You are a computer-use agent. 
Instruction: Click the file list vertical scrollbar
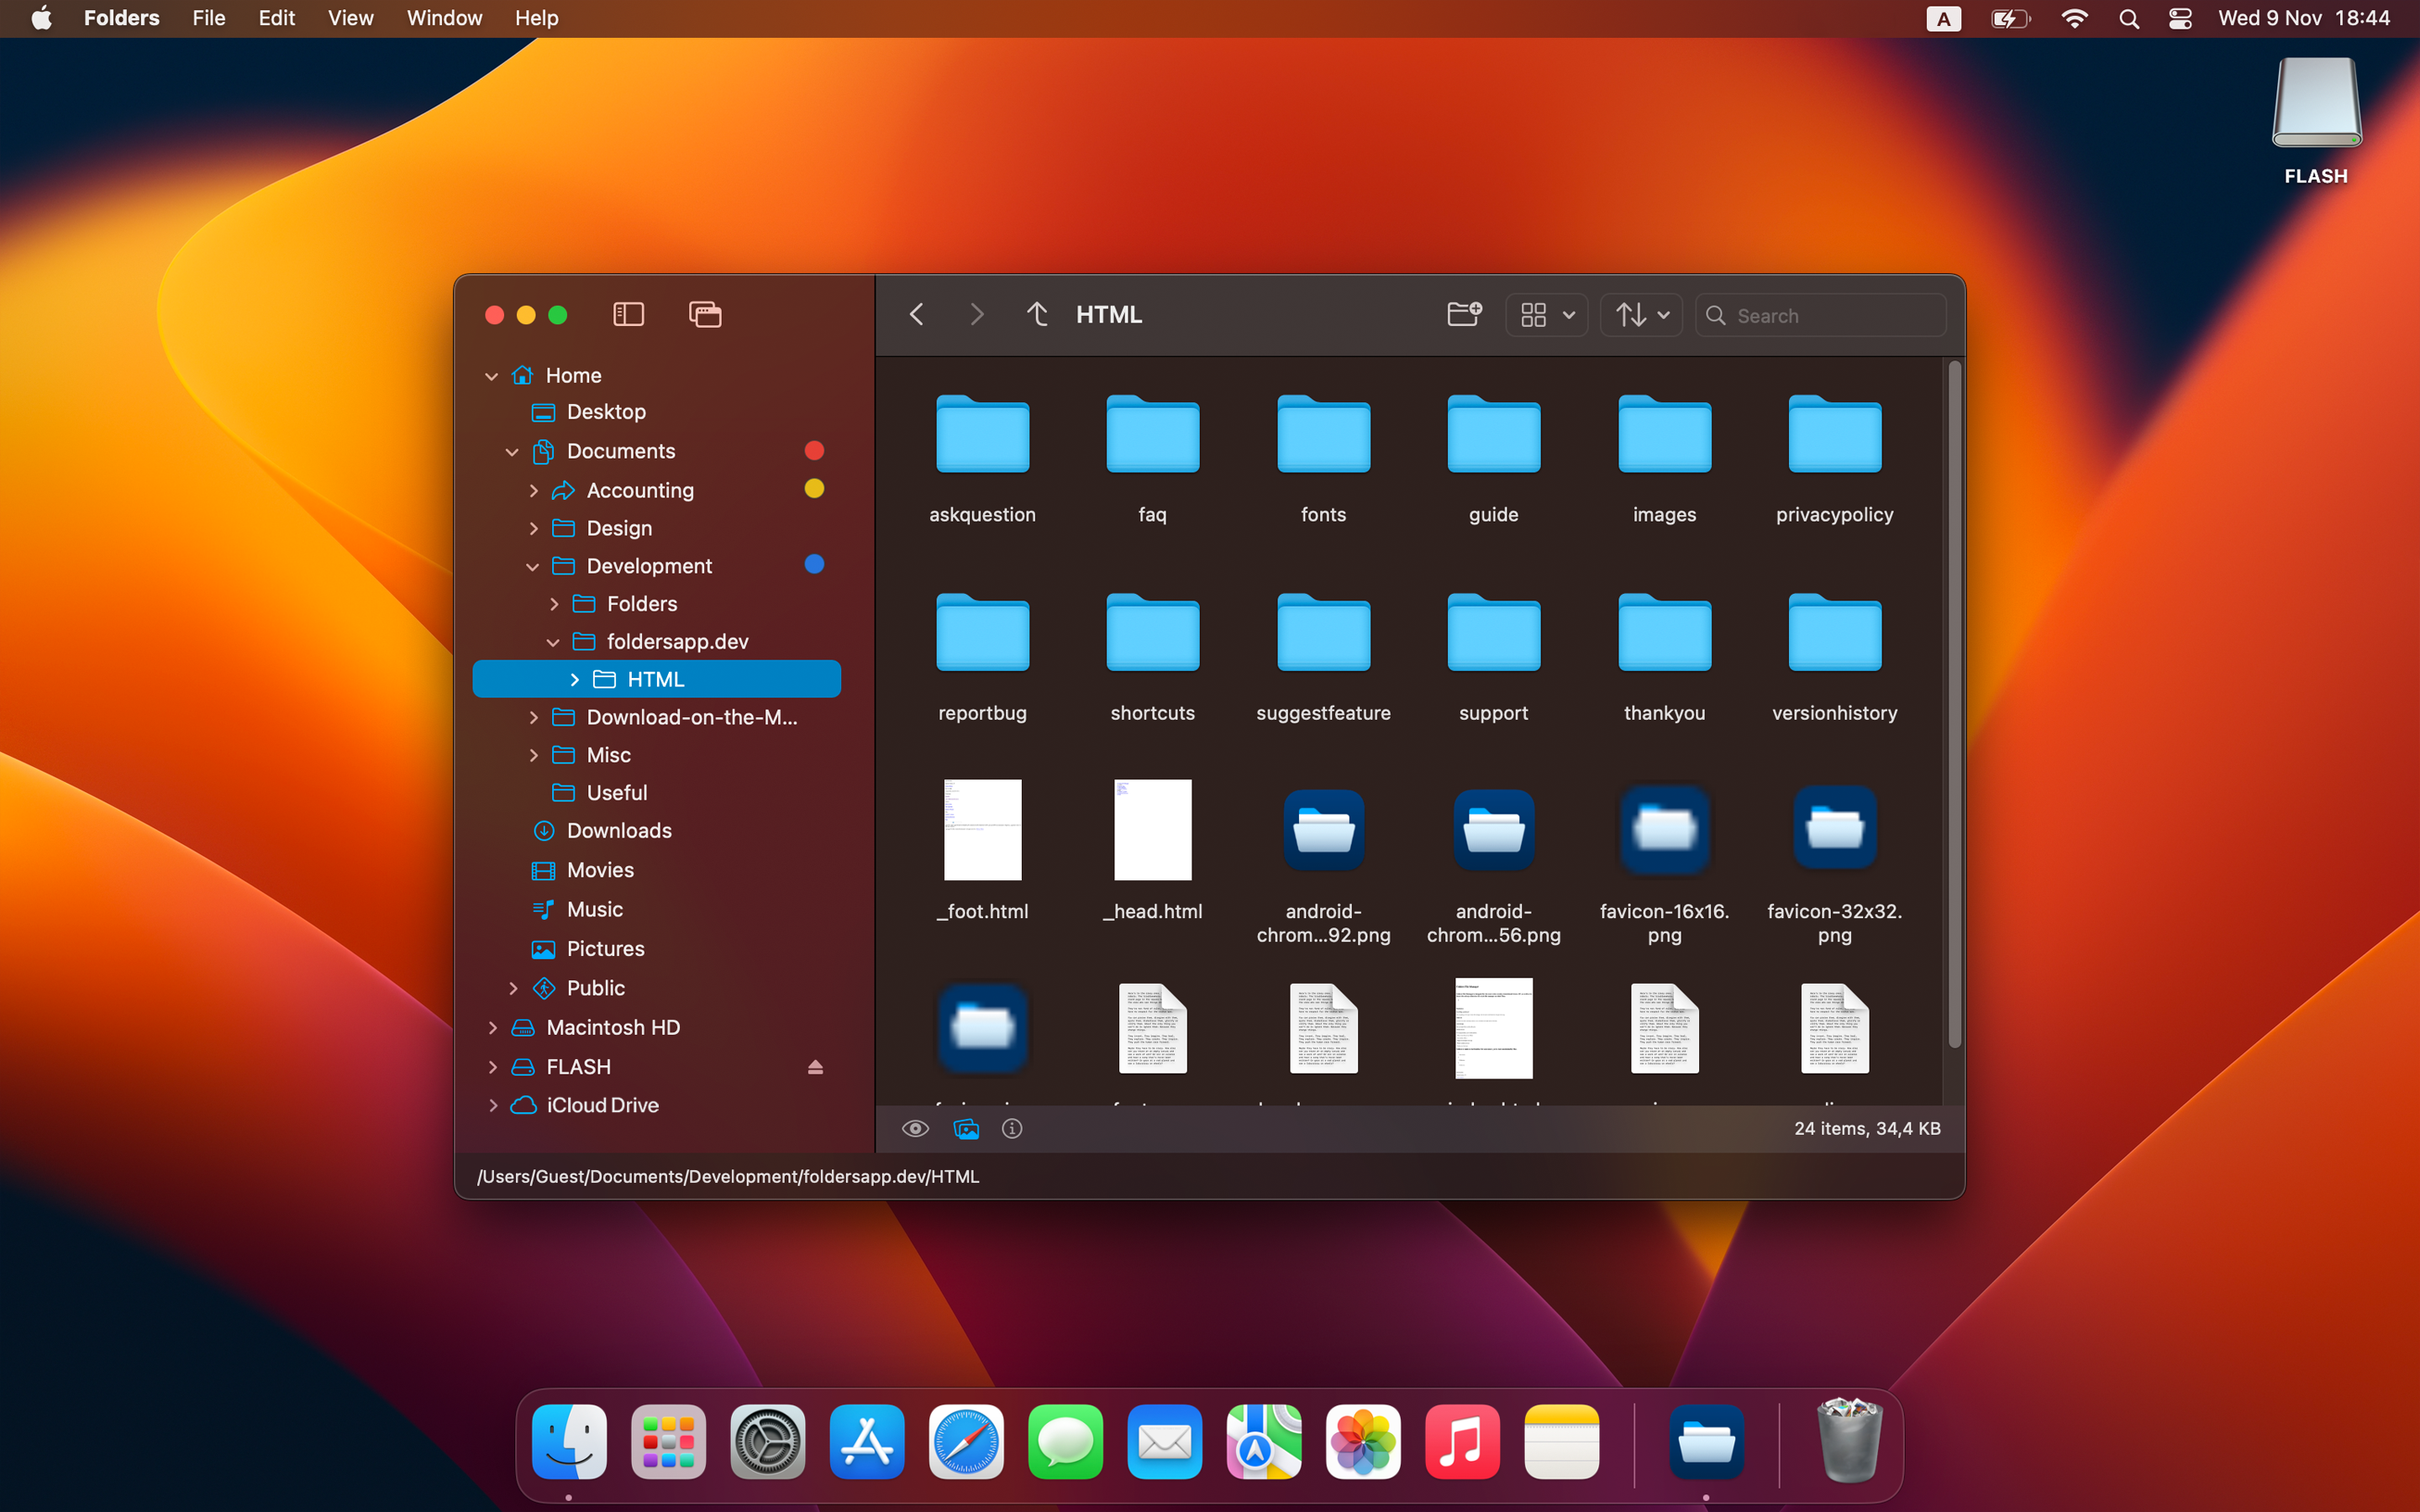[1954, 705]
